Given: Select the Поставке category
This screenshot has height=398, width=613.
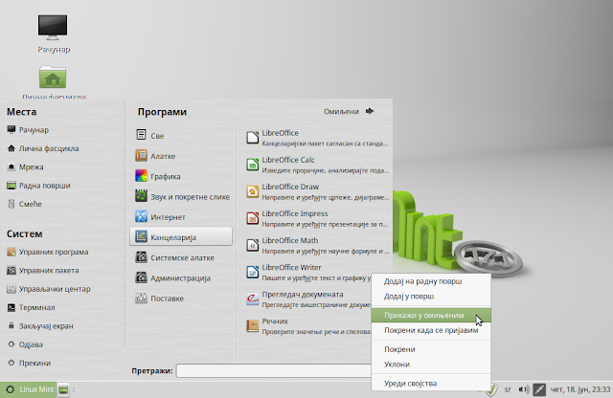Looking at the screenshot, I should pos(181,298).
